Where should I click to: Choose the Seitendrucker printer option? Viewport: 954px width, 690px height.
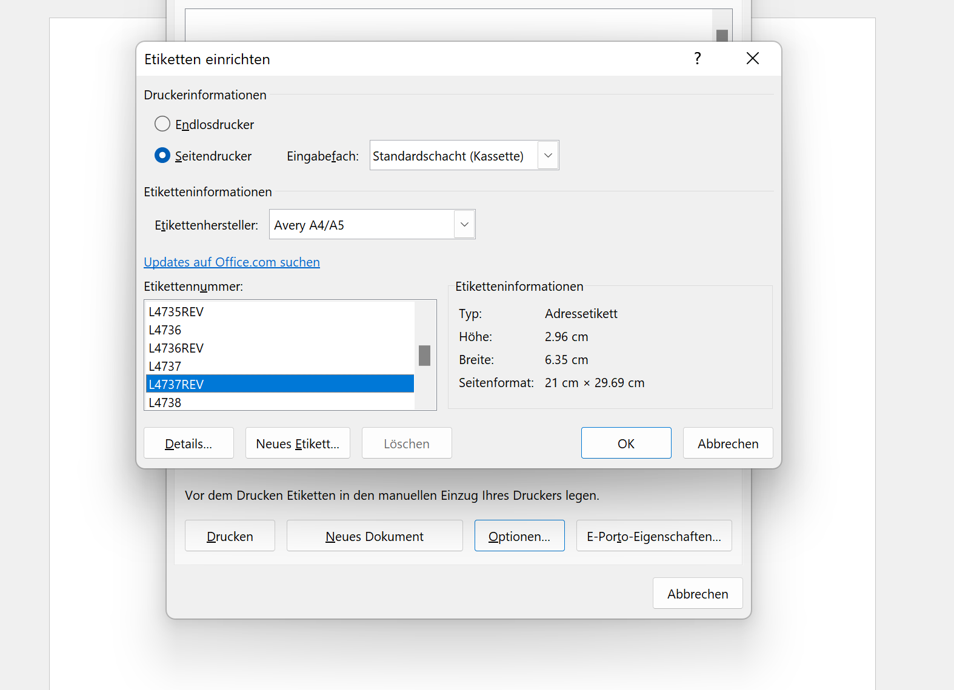click(x=162, y=156)
